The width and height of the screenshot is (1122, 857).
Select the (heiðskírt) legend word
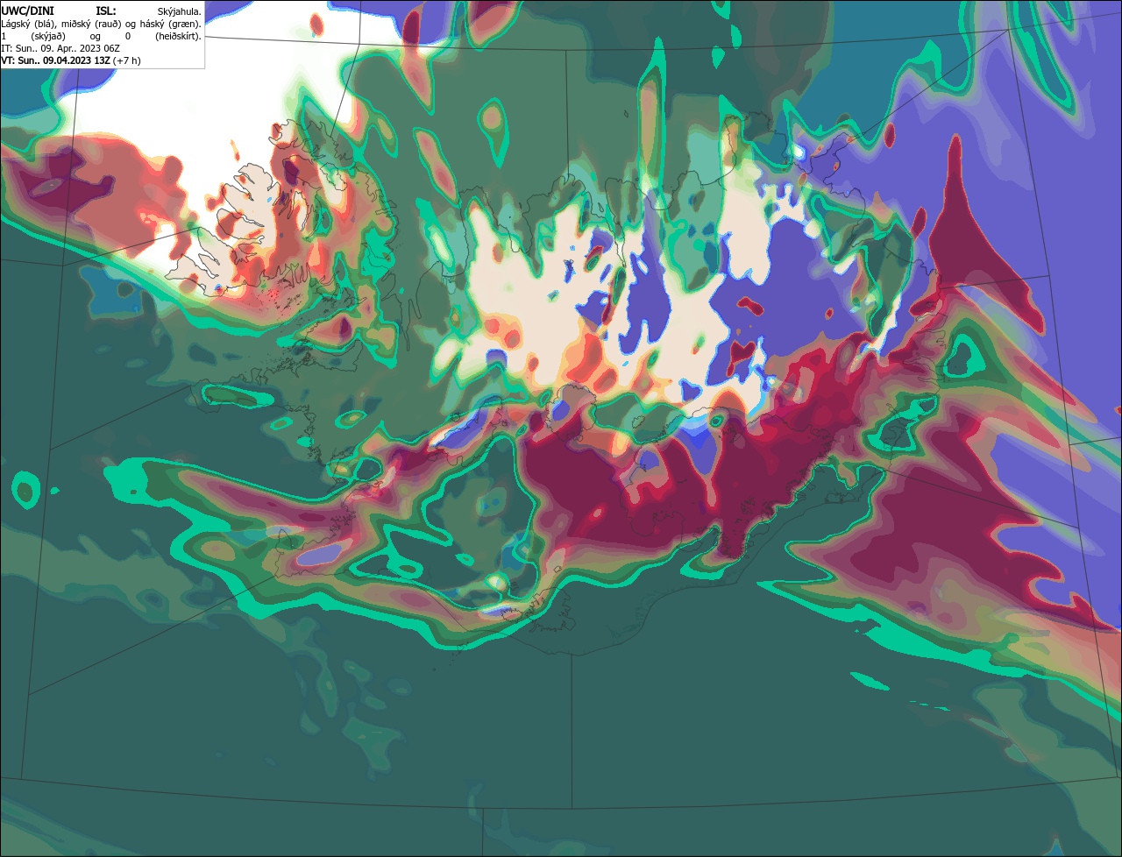(178, 36)
